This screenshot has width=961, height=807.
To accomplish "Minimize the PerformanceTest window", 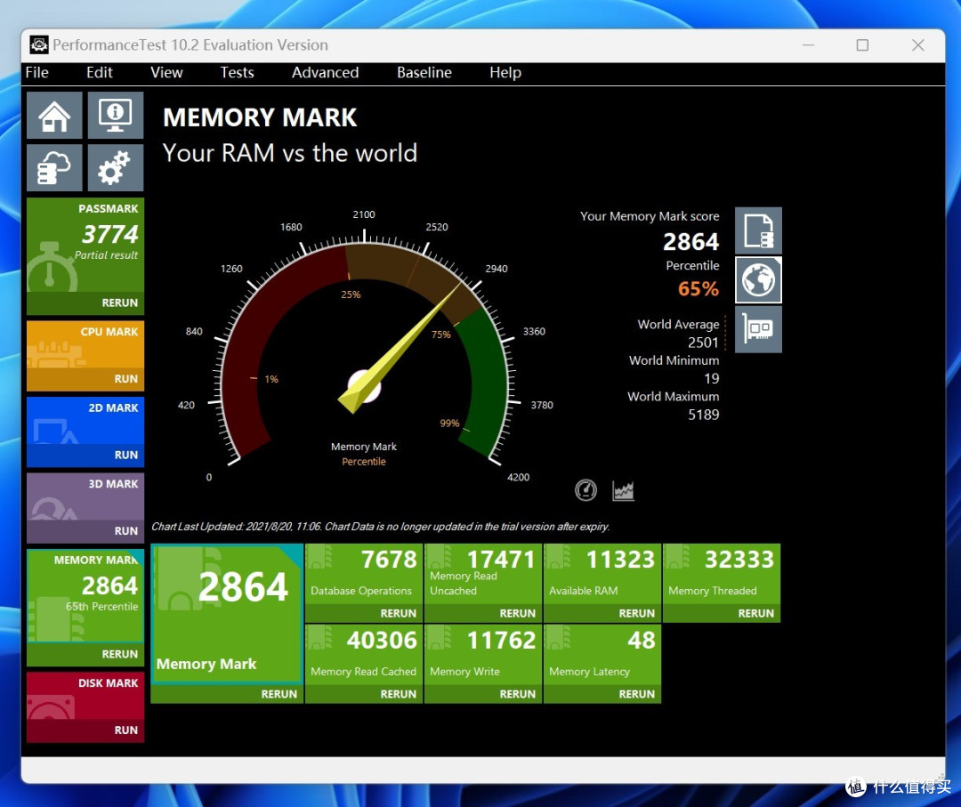I will [x=808, y=45].
